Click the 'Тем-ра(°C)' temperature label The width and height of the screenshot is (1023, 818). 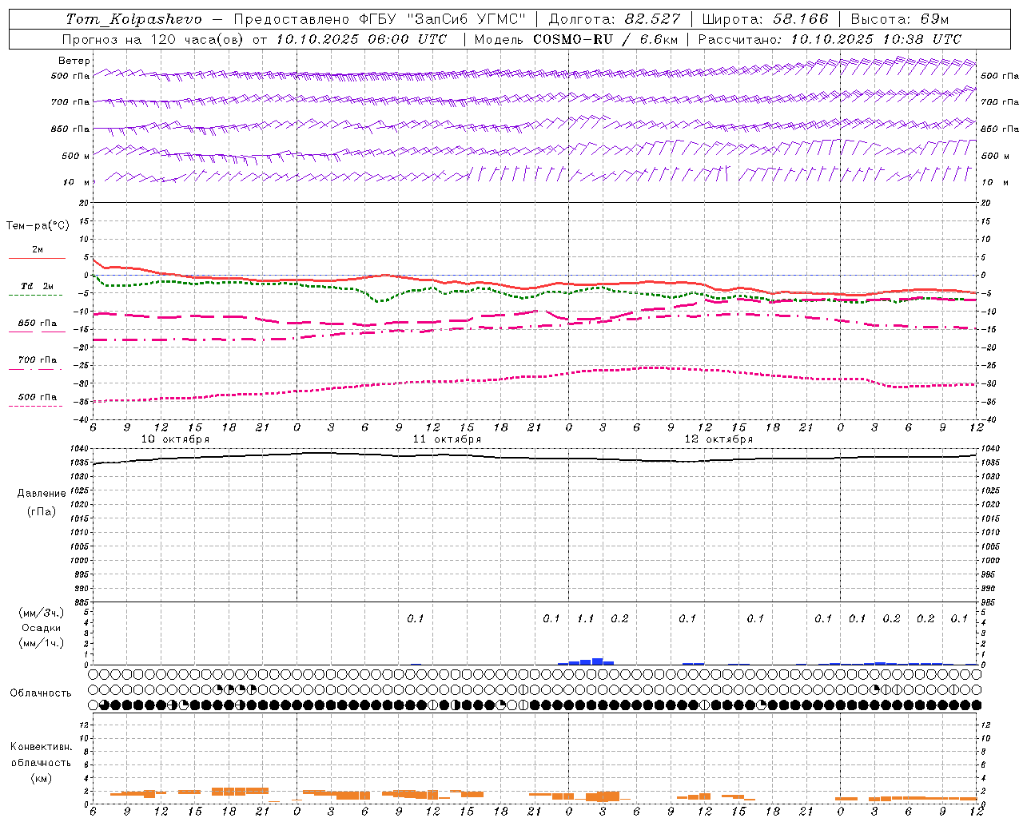[x=38, y=226]
